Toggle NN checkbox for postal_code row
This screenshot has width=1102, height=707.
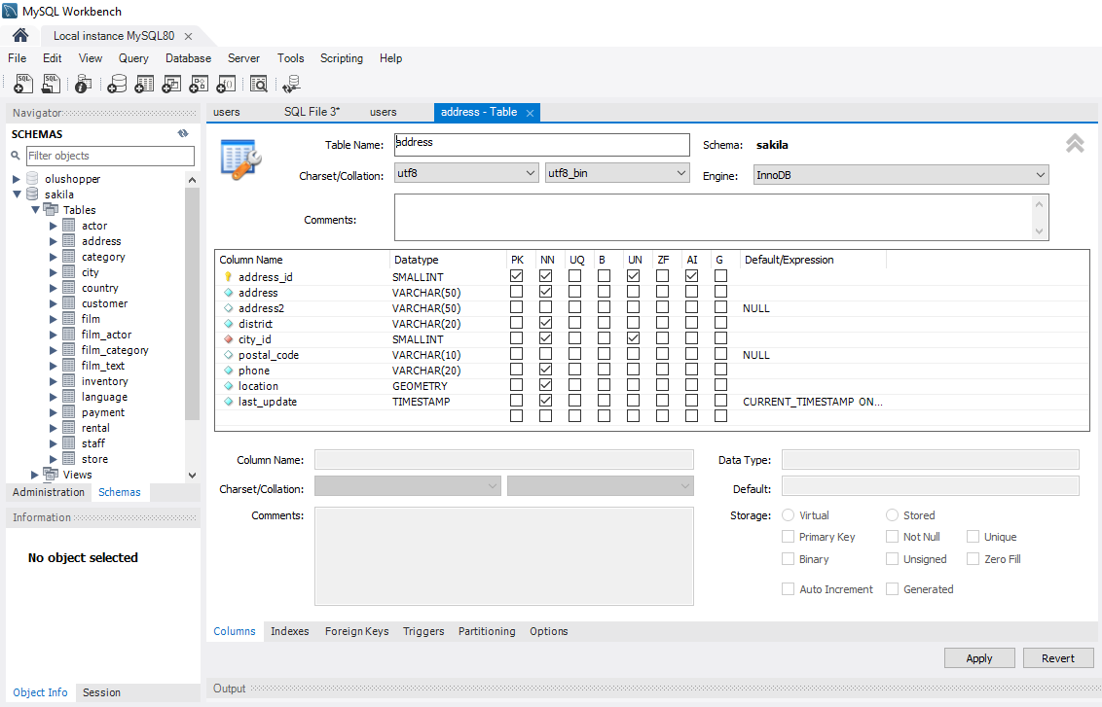(x=545, y=354)
